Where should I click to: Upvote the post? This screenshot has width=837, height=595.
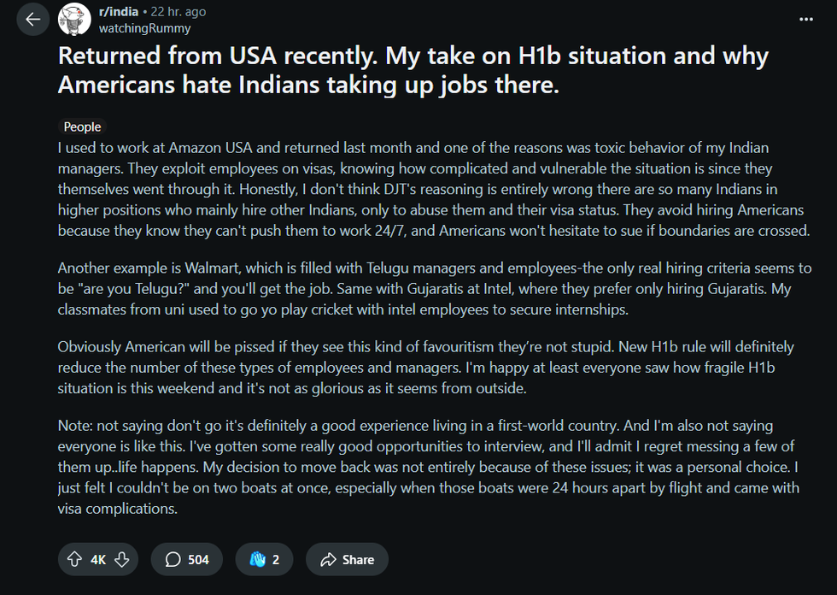[76, 559]
